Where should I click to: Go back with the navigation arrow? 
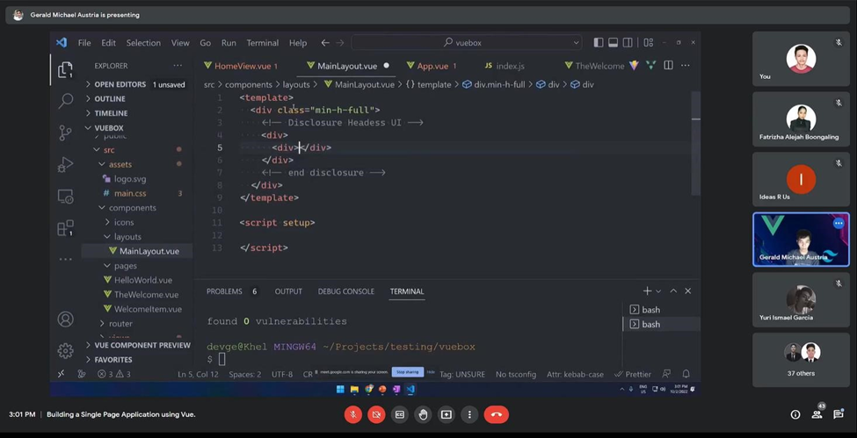tap(325, 43)
